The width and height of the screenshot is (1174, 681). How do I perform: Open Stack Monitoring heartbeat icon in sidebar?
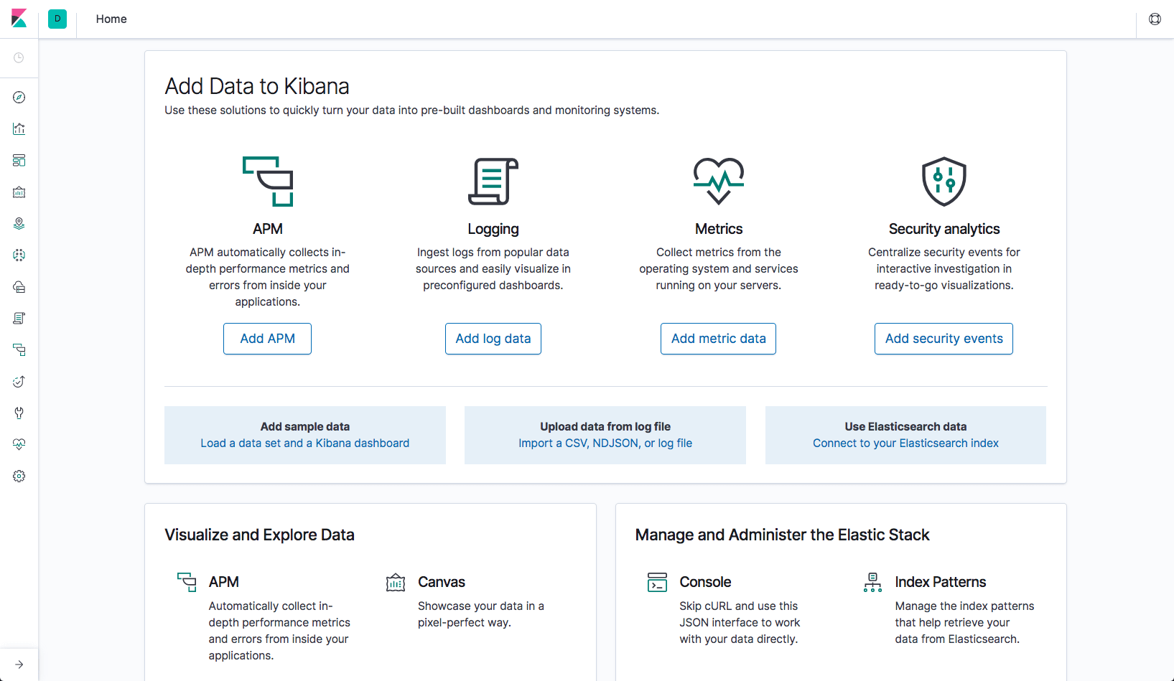pos(19,445)
